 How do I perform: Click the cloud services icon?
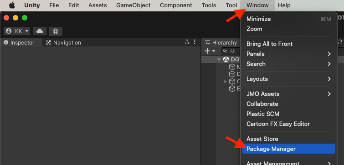[40, 31]
